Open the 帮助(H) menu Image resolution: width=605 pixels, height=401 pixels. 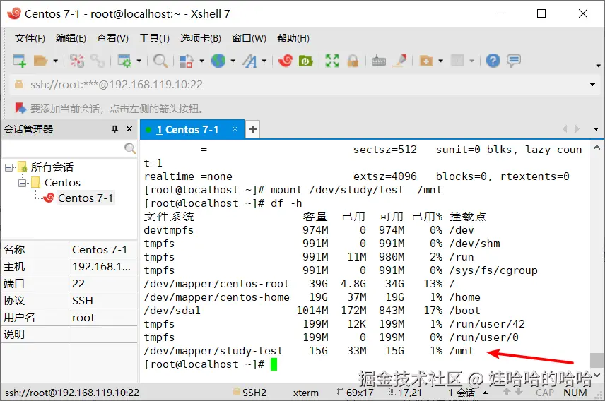point(293,38)
